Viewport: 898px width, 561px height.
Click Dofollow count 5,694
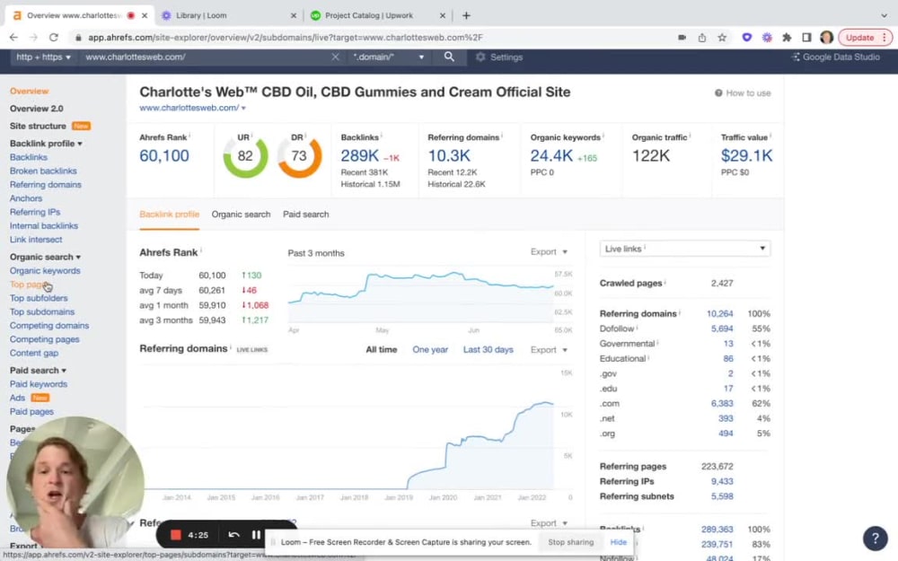[x=722, y=329]
